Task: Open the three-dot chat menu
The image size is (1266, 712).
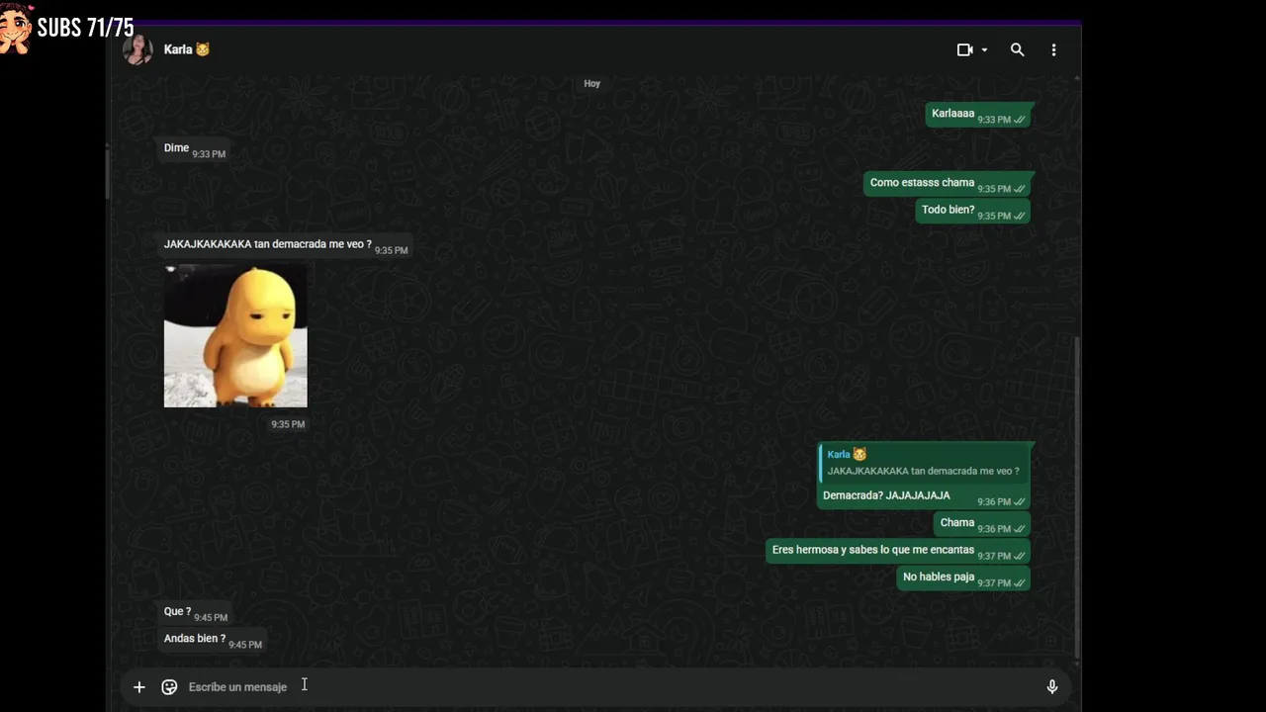Action: point(1053,49)
